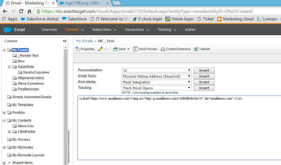Open the Liveops bookmark
Viewport: 281px width, 165px height.
tap(267, 19)
